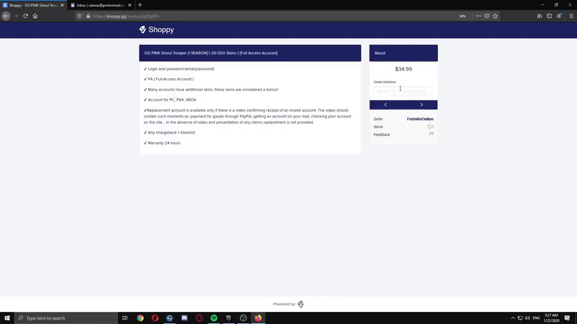Open Spotify from the taskbar
Image resolution: width=577 pixels, height=324 pixels.
click(x=214, y=318)
